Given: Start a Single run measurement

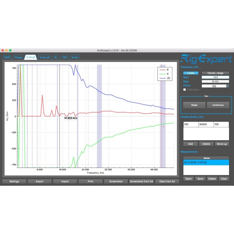Looking at the screenshot, I should pyautogui.click(x=194, y=105).
